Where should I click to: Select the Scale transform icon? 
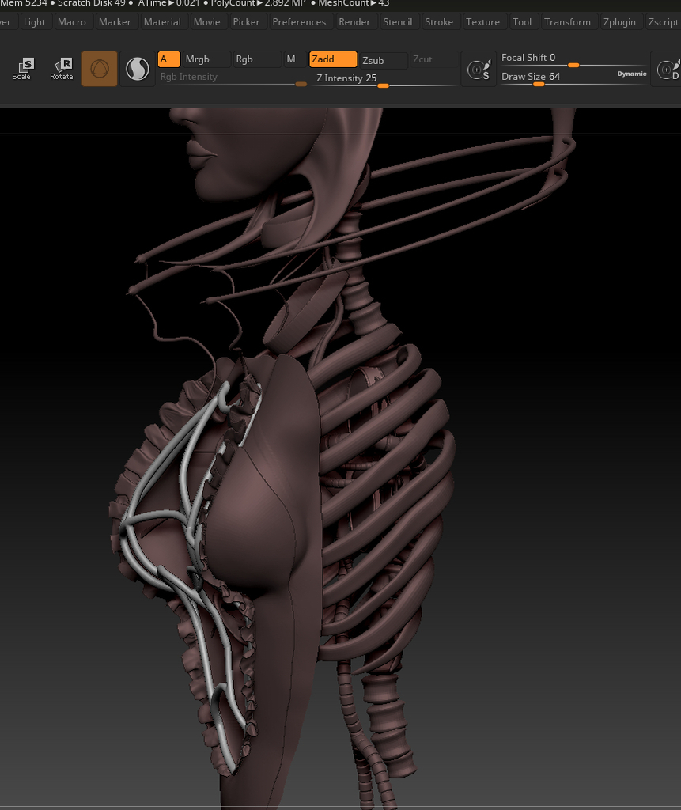(x=22, y=69)
